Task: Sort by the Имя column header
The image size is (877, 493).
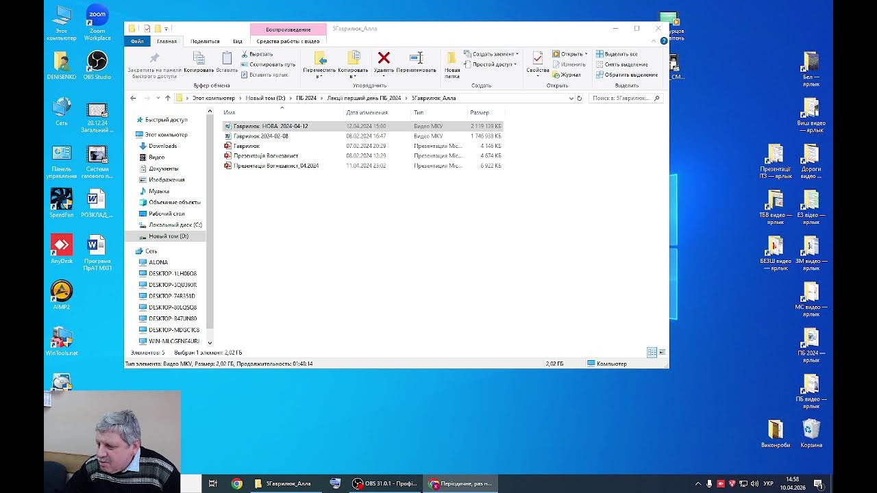Action: (x=282, y=112)
